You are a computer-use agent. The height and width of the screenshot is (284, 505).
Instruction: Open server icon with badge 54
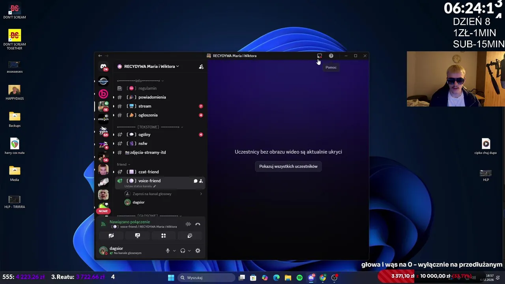tap(103, 131)
